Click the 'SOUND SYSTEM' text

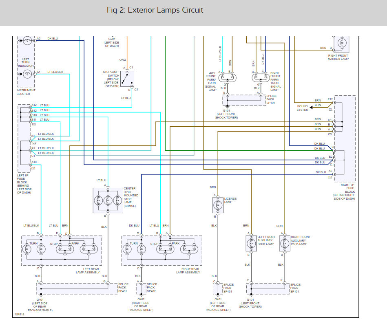point(303,108)
